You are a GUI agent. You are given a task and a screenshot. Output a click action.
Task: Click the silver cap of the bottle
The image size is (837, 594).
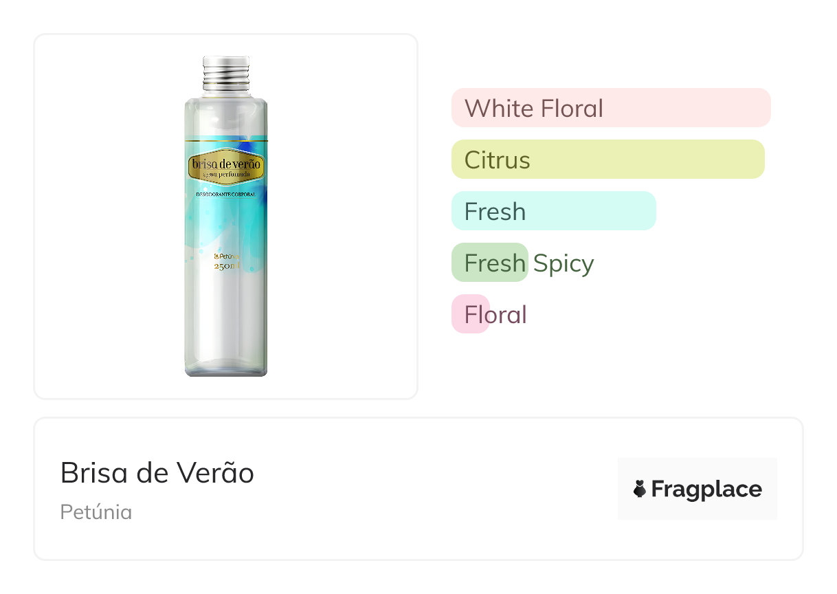226,74
